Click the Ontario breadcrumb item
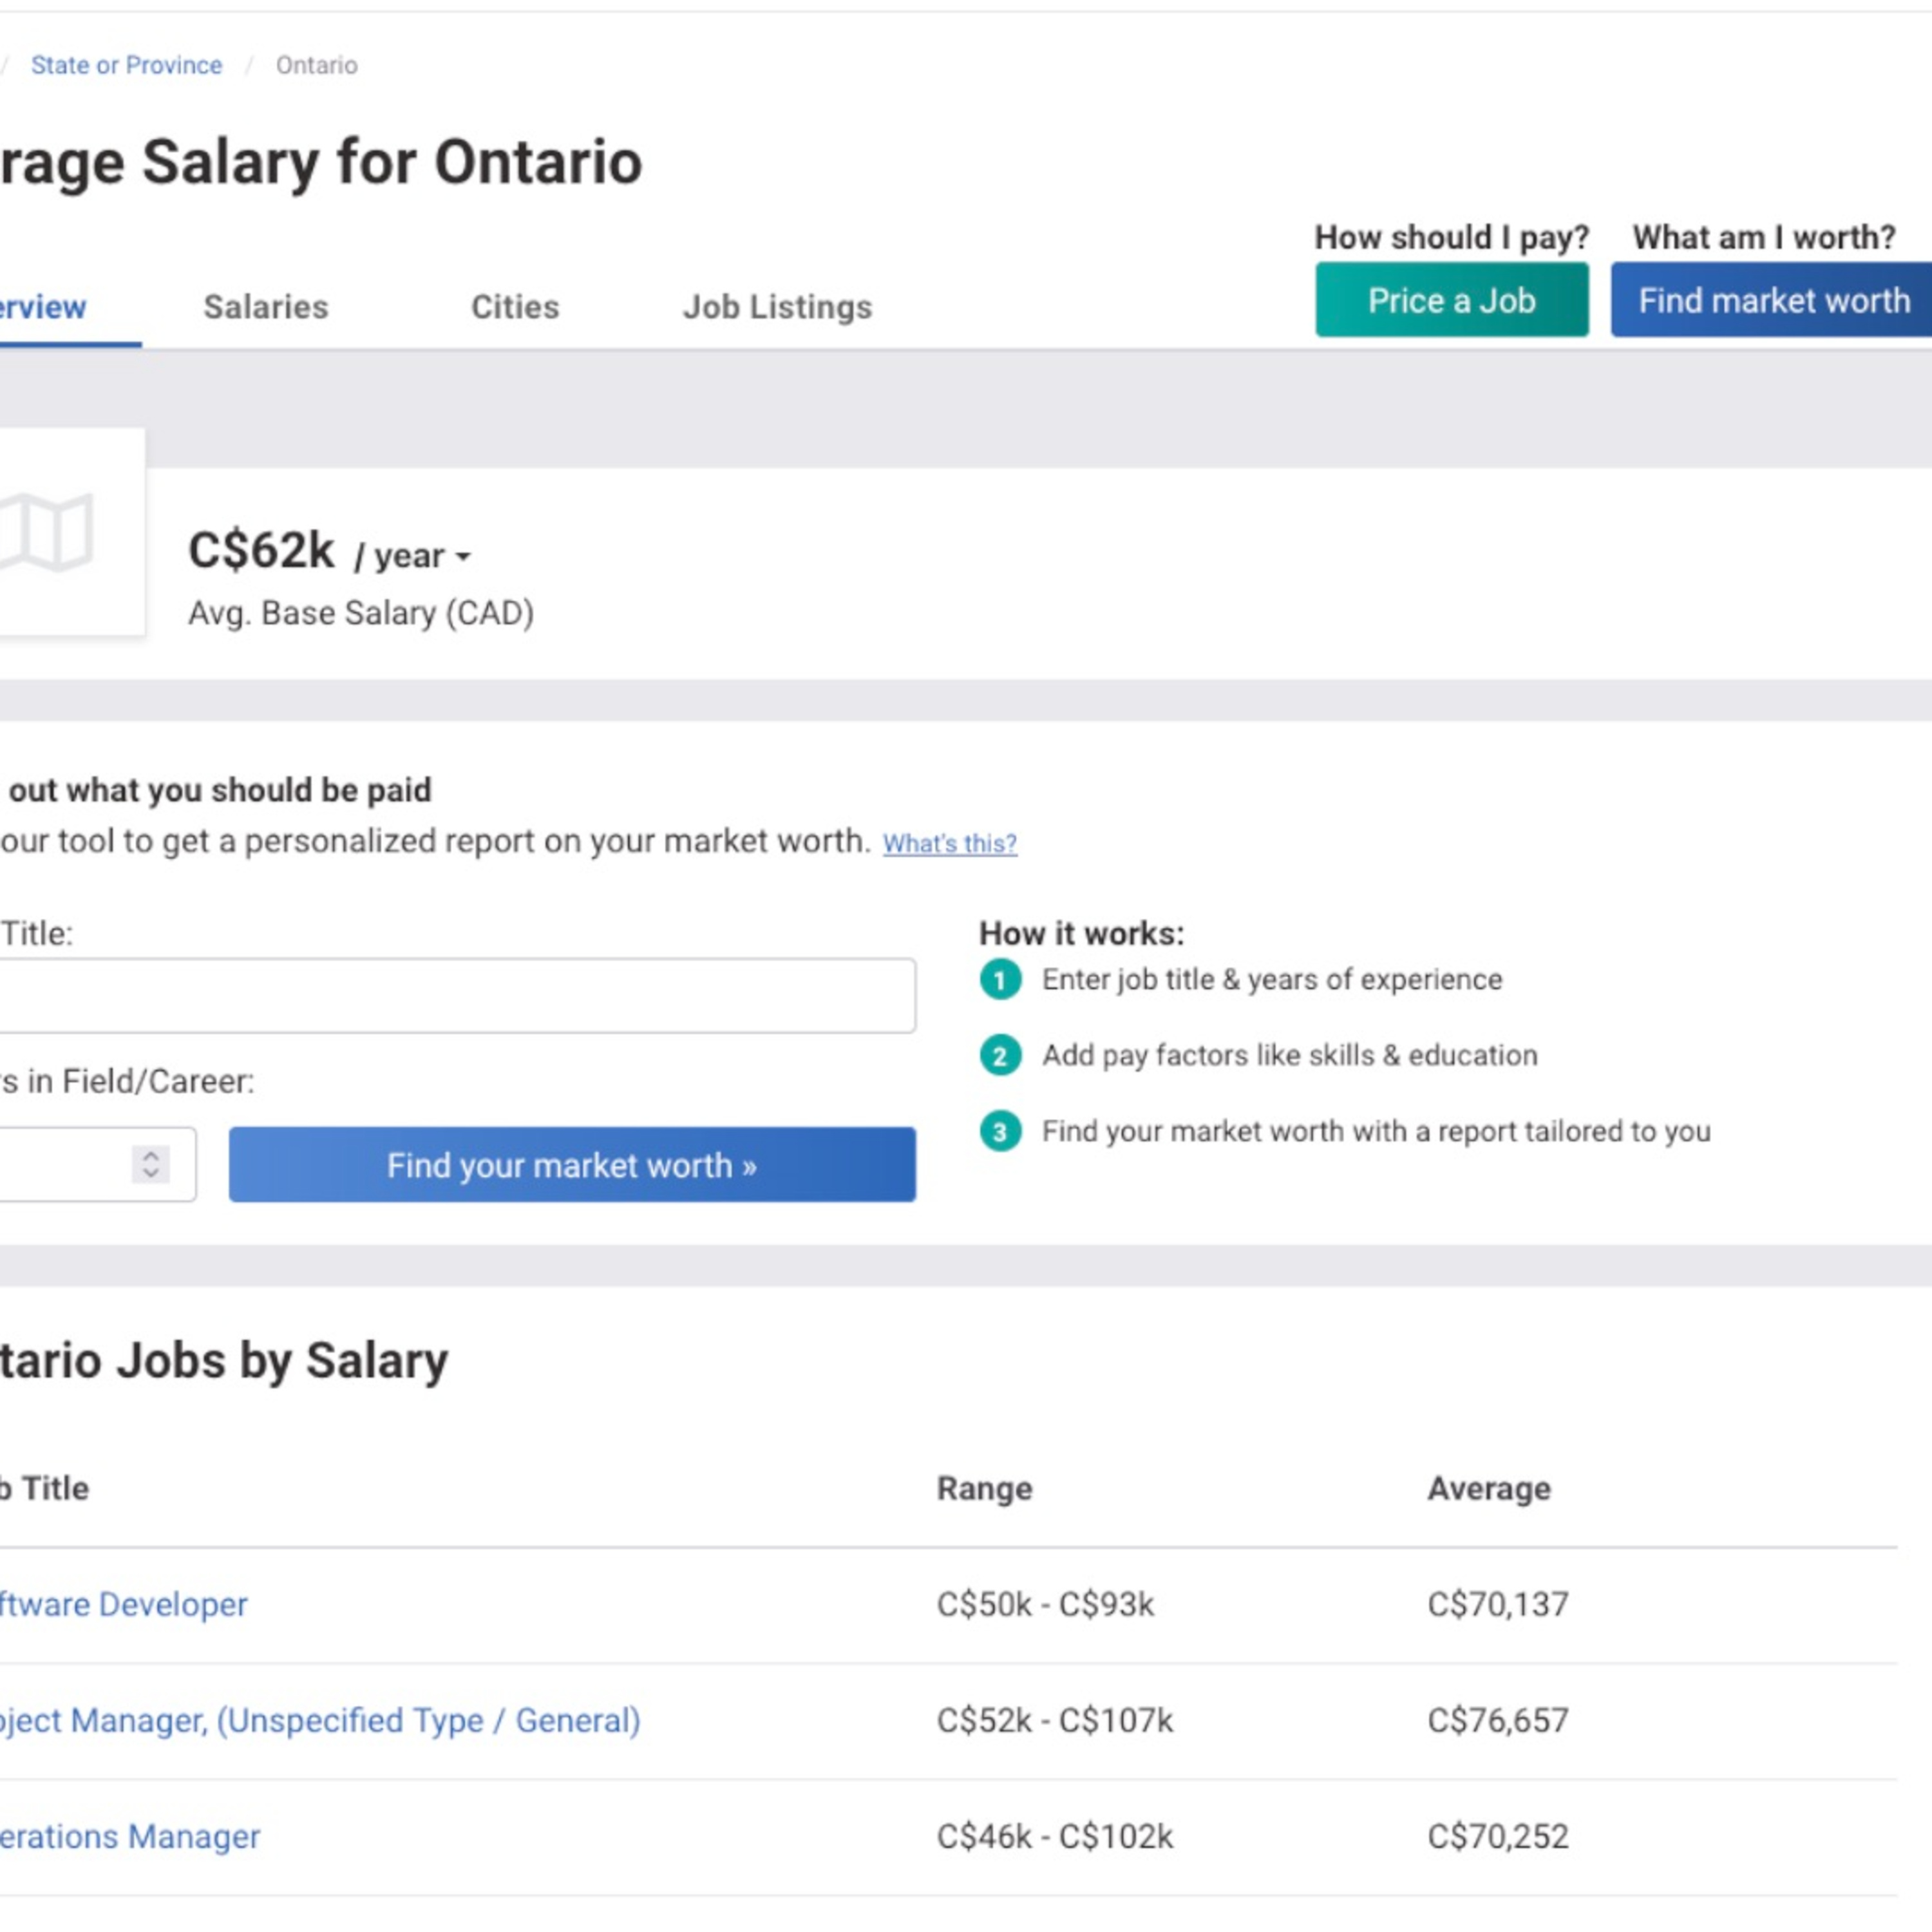The height and width of the screenshot is (1932, 1932). coord(316,65)
